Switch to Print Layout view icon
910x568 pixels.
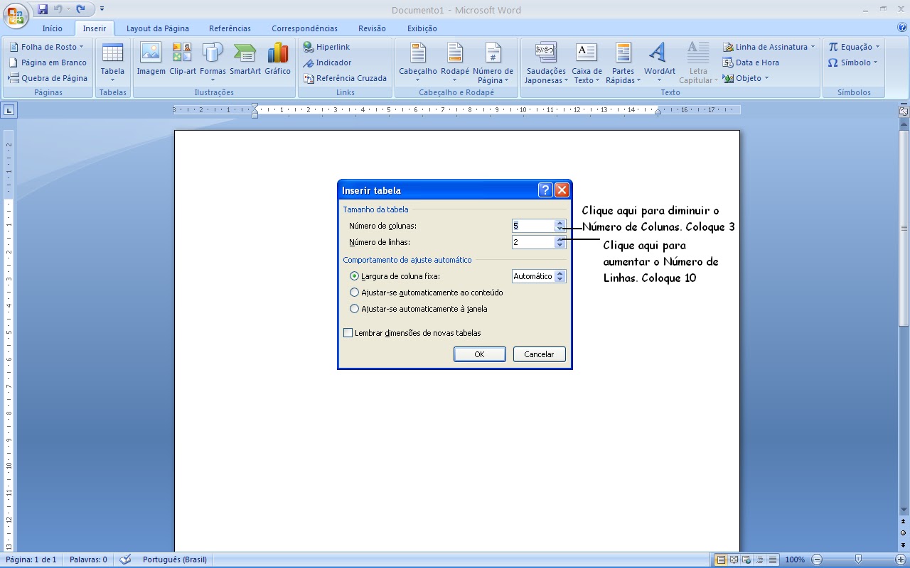[x=721, y=559]
